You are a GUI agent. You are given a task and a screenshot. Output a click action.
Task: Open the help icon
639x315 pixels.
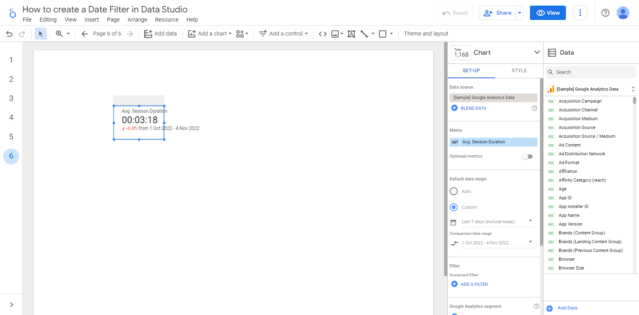click(605, 13)
